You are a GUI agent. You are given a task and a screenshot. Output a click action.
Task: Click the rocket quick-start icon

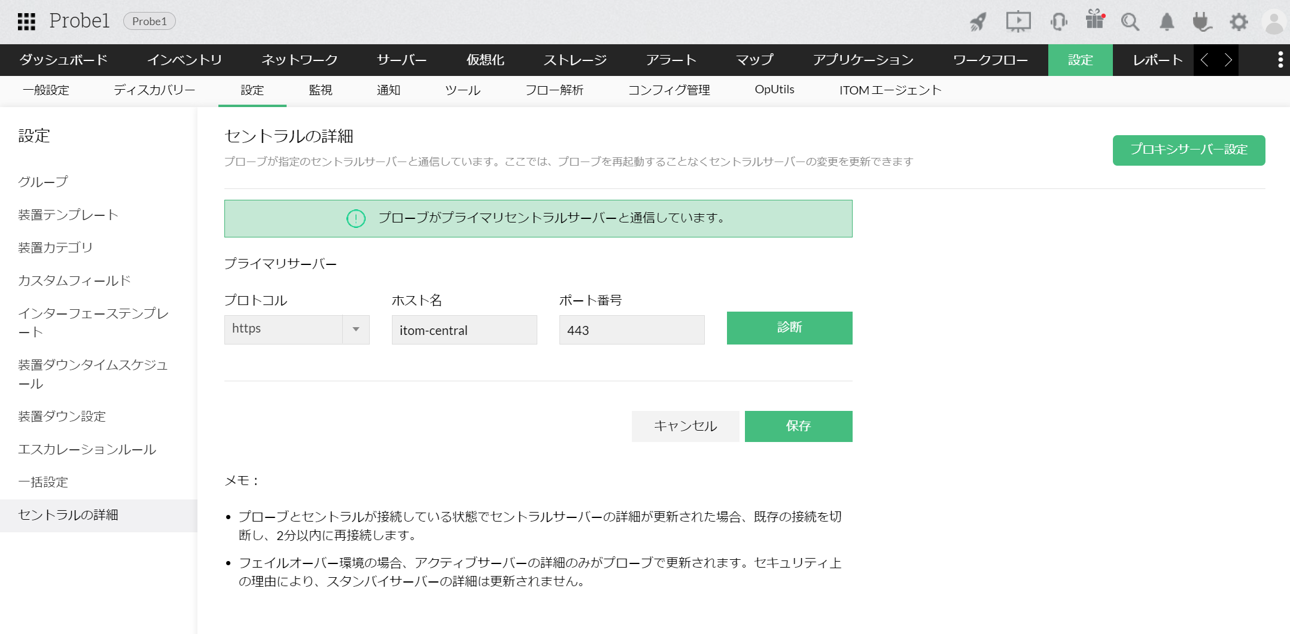pos(978,22)
